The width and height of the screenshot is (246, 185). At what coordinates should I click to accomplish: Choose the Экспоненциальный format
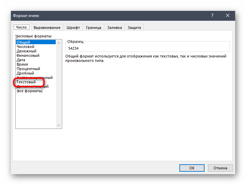pyautogui.click(x=36, y=78)
